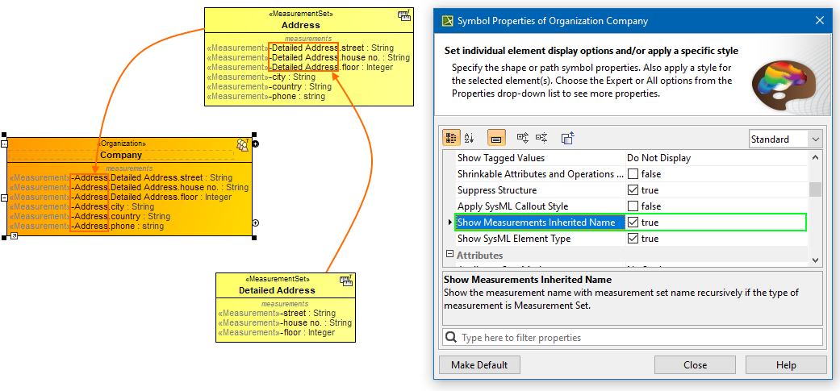Uncheck Show Measurements Inherited Name checkbox

[x=633, y=223]
